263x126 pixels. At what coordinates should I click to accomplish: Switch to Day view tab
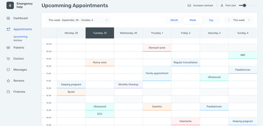[x=211, y=20]
